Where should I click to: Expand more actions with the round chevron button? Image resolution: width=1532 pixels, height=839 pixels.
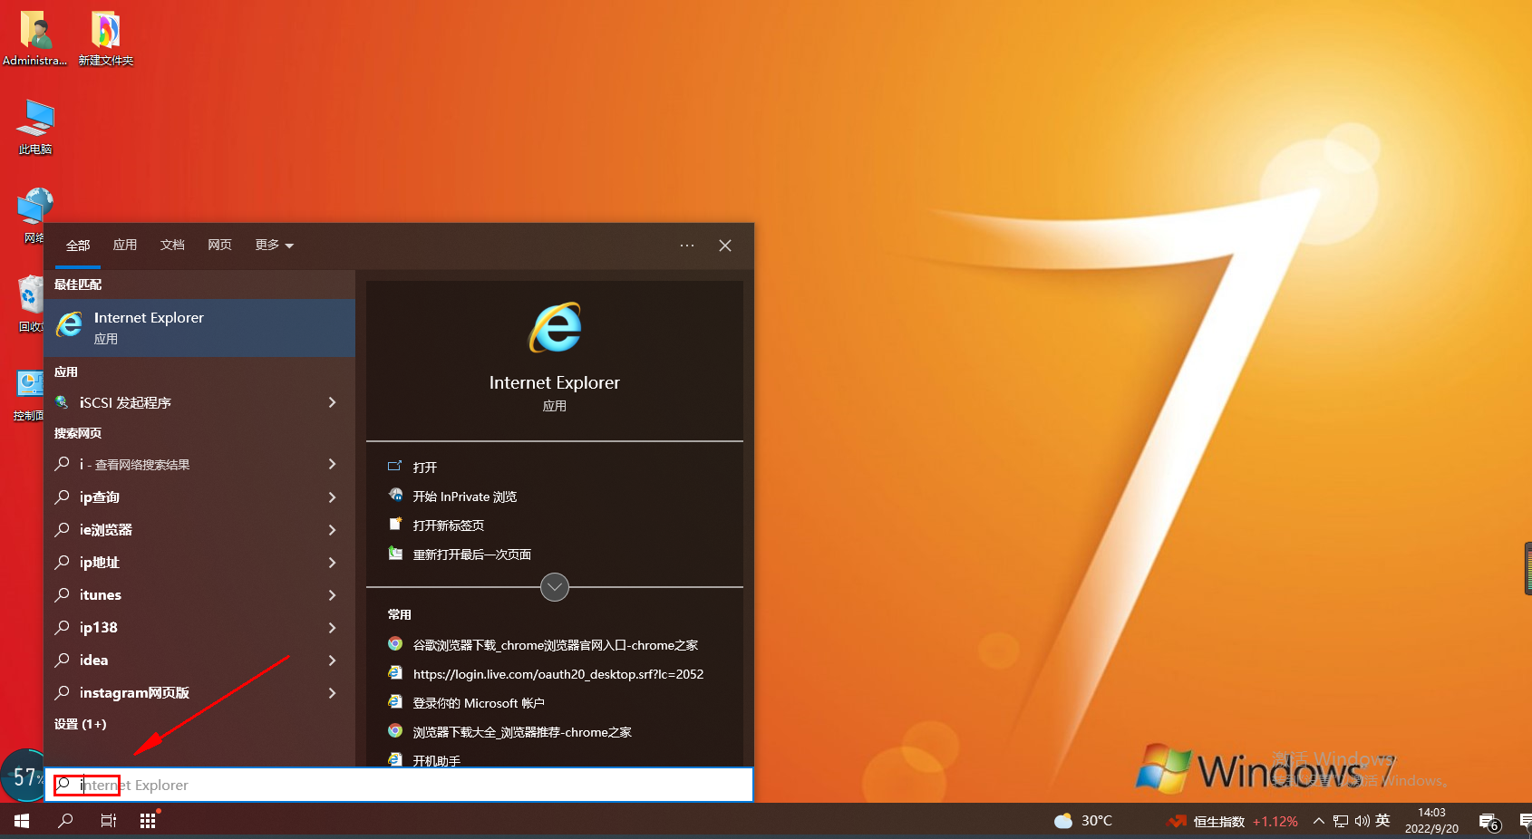(555, 587)
